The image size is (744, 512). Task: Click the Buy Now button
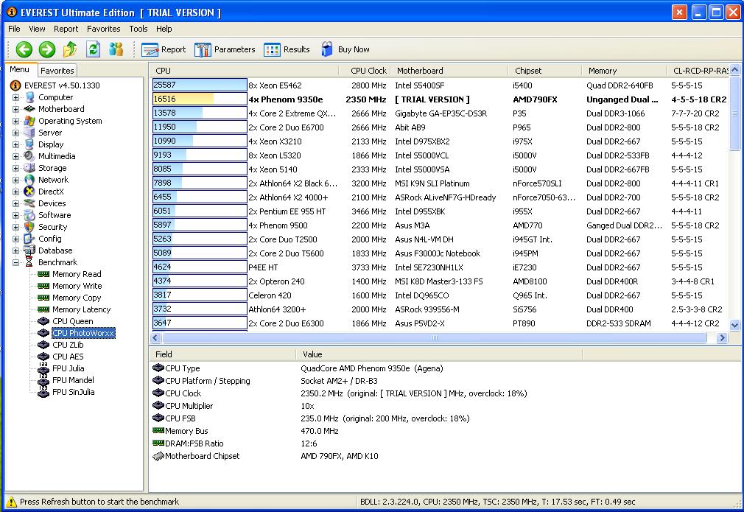pyautogui.click(x=345, y=49)
